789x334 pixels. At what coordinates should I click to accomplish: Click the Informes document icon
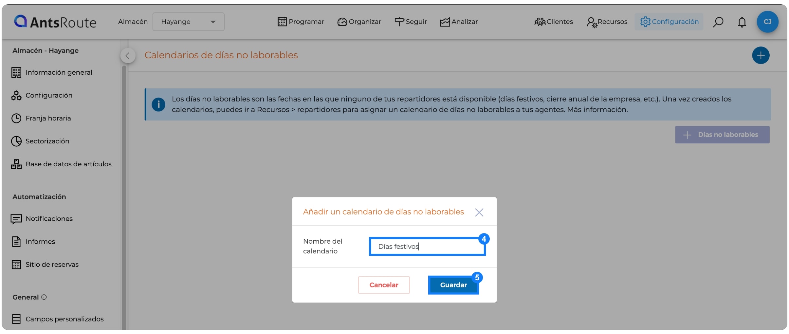point(16,242)
